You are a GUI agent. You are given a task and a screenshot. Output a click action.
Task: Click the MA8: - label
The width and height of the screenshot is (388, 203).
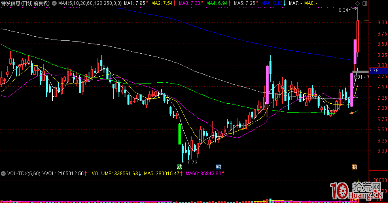coord(311,3)
